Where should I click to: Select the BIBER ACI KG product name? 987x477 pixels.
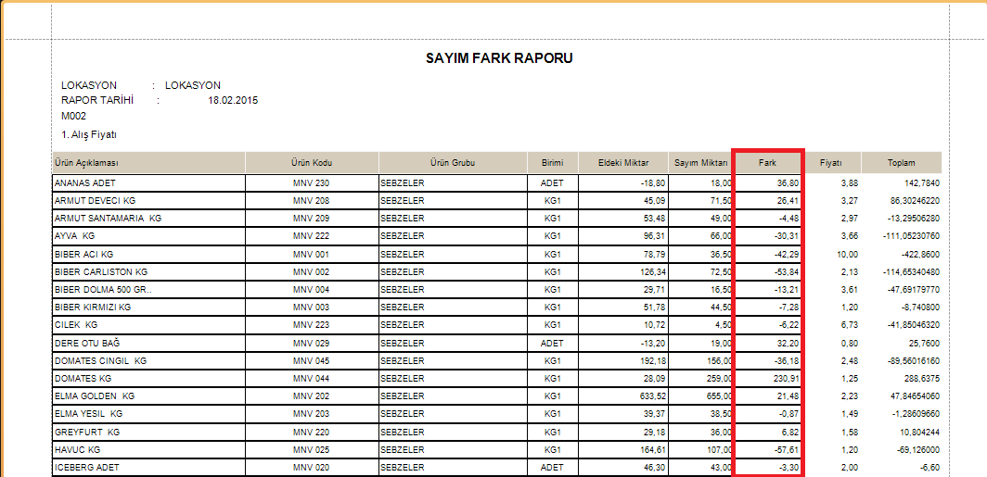tap(83, 255)
